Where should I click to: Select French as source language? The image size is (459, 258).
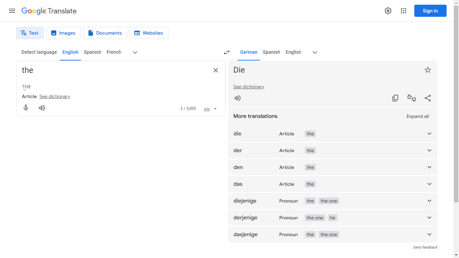tap(114, 52)
